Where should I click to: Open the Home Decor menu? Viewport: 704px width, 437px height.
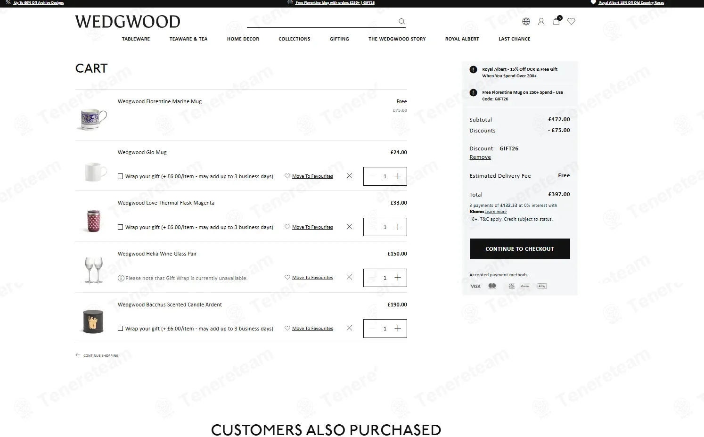tap(243, 39)
